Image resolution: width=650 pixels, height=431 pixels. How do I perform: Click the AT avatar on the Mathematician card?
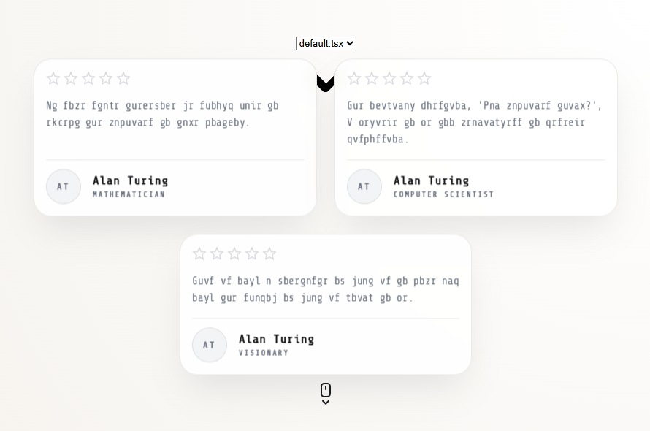tap(64, 187)
